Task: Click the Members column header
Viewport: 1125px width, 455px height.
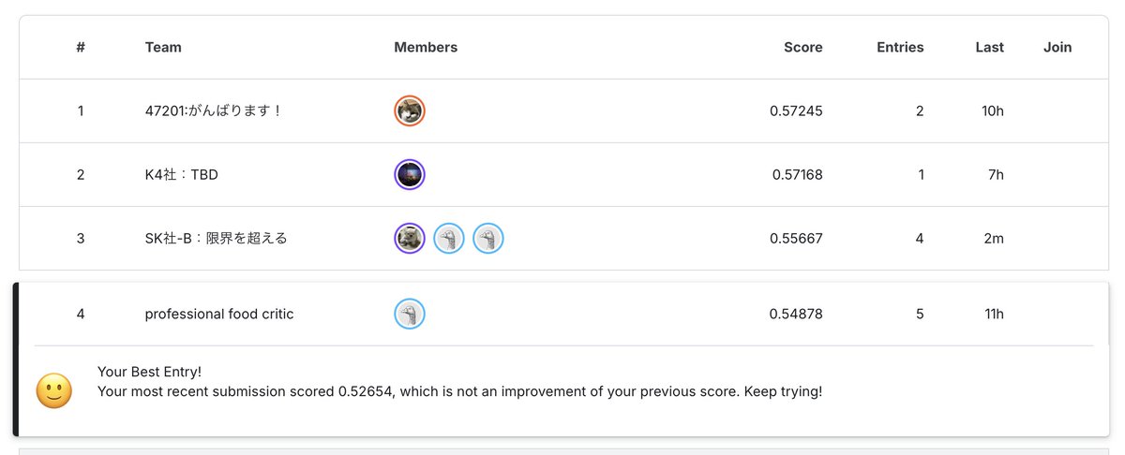Action: pyautogui.click(x=426, y=48)
